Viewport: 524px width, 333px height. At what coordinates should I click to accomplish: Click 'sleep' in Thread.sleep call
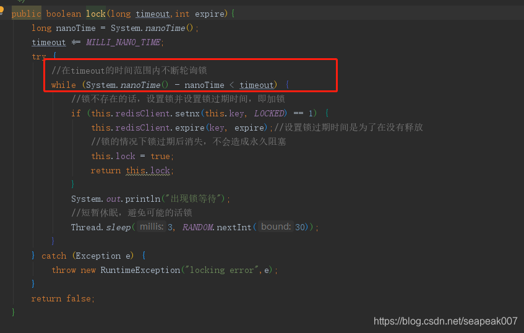[118, 227]
